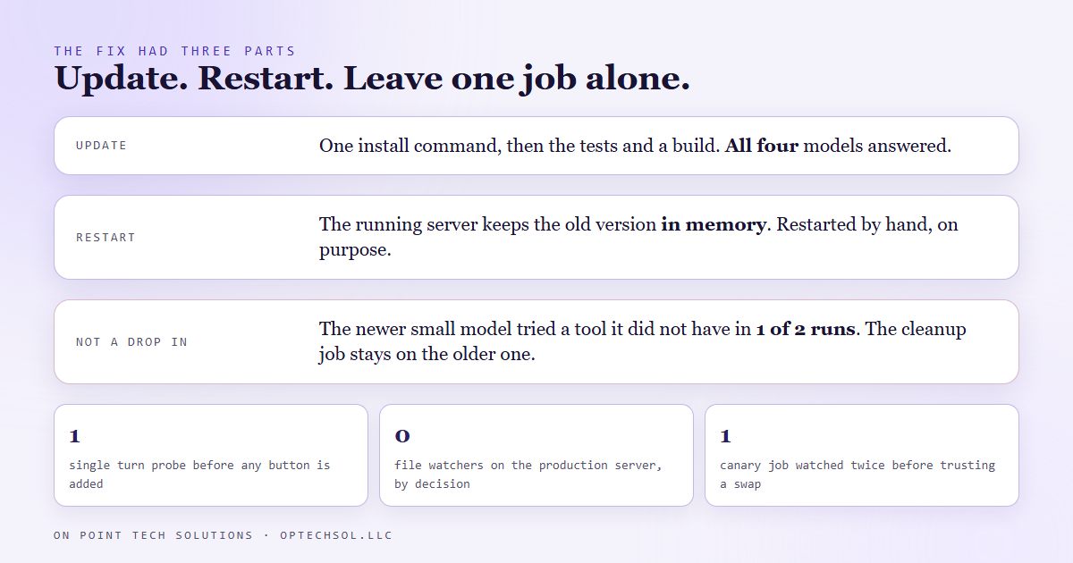Image resolution: width=1073 pixels, height=563 pixels.
Task: Click the newer small model description text
Action: [643, 342]
